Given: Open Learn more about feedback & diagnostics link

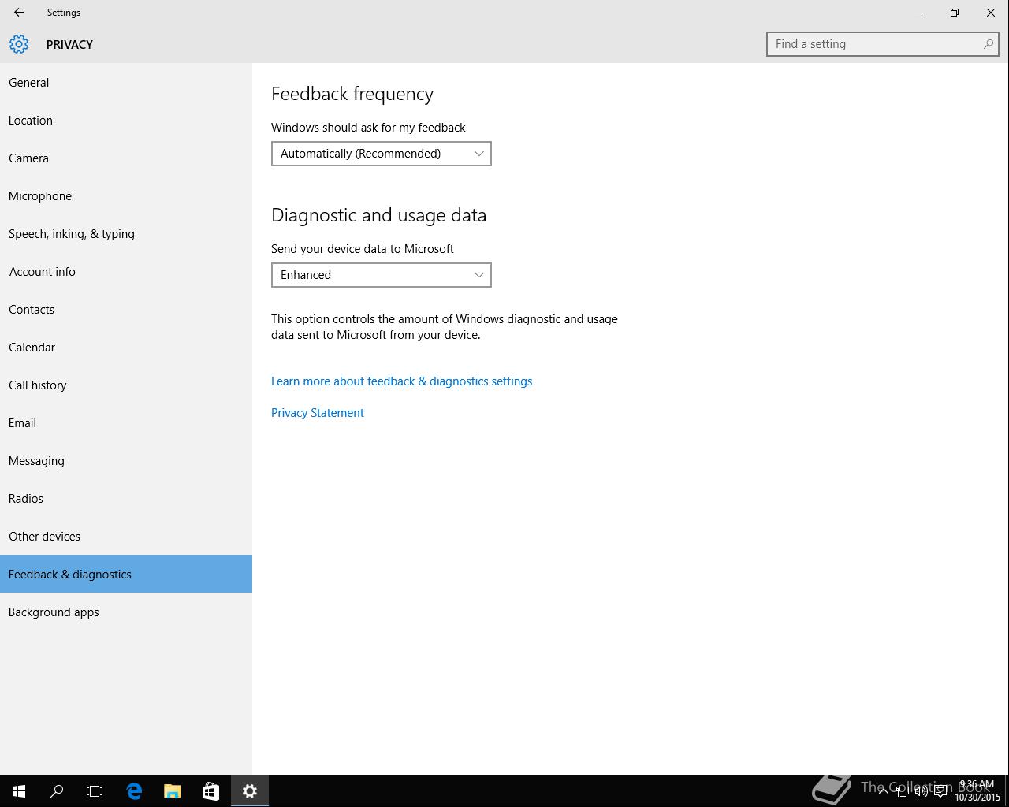Looking at the screenshot, I should click(401, 381).
